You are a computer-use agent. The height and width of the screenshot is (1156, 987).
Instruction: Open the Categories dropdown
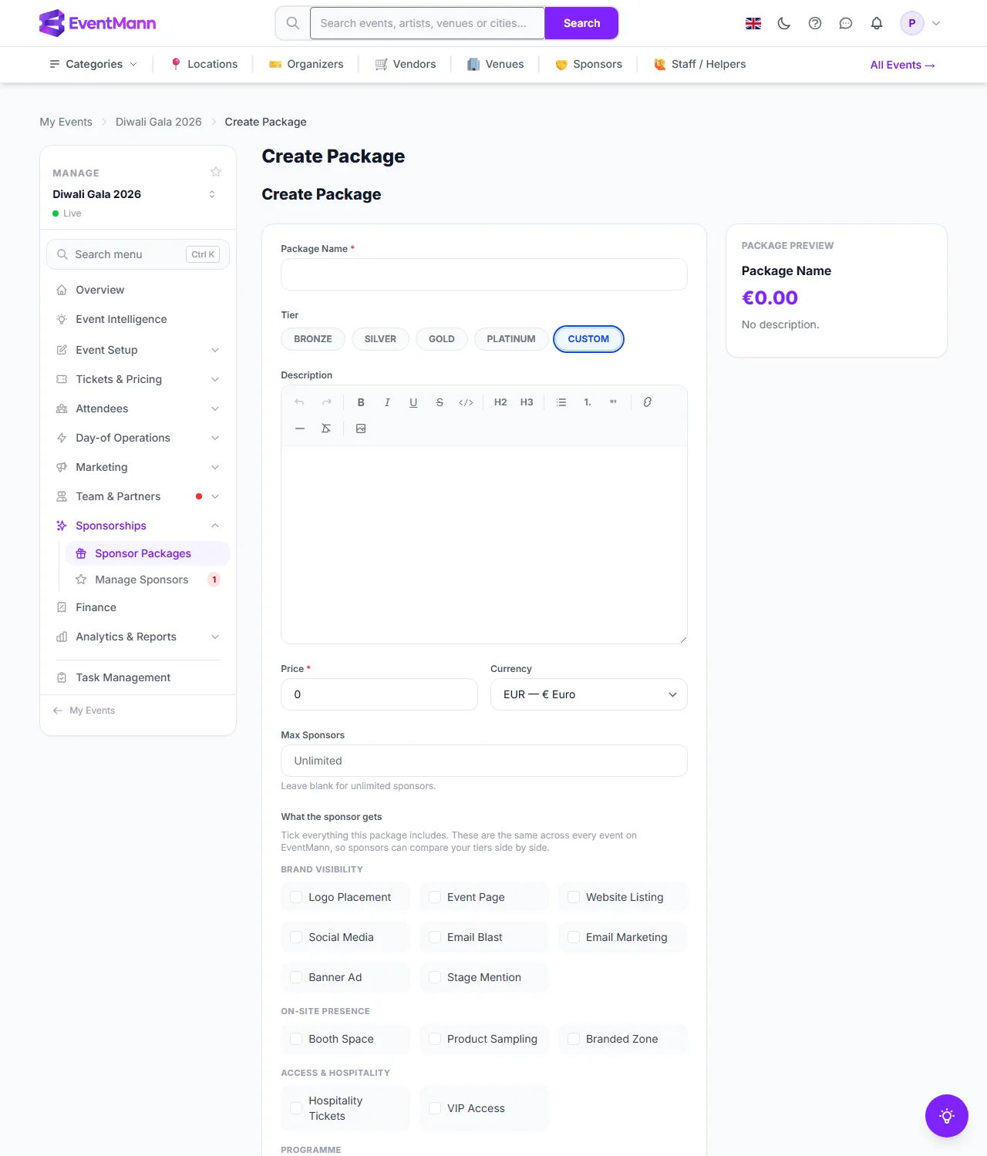pos(93,64)
